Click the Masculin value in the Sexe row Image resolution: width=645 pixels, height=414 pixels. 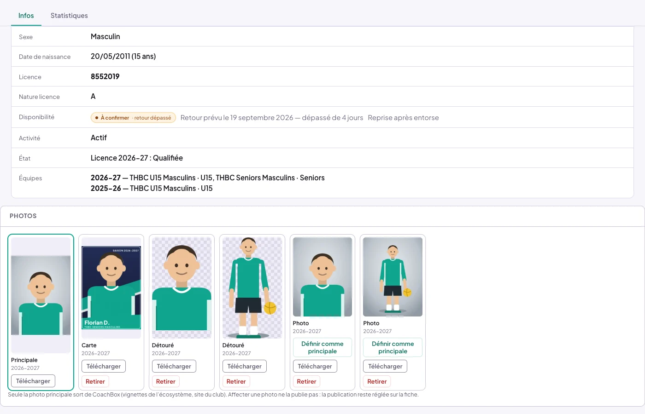[x=106, y=37]
